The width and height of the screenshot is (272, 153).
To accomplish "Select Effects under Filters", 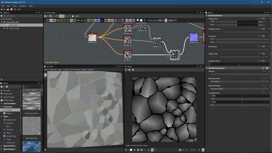I will (9, 133).
